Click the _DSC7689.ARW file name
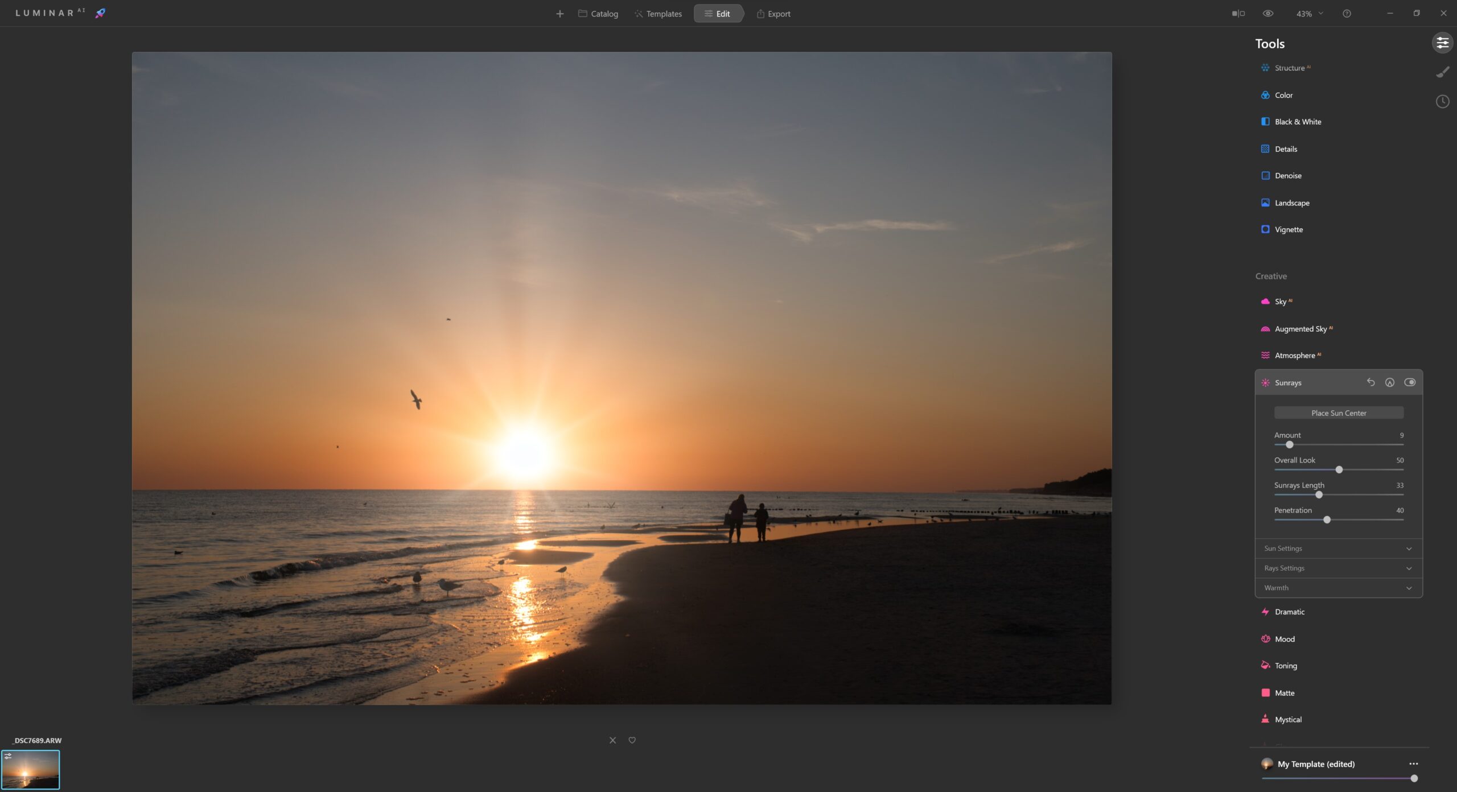This screenshot has height=792, width=1457. pos(37,740)
